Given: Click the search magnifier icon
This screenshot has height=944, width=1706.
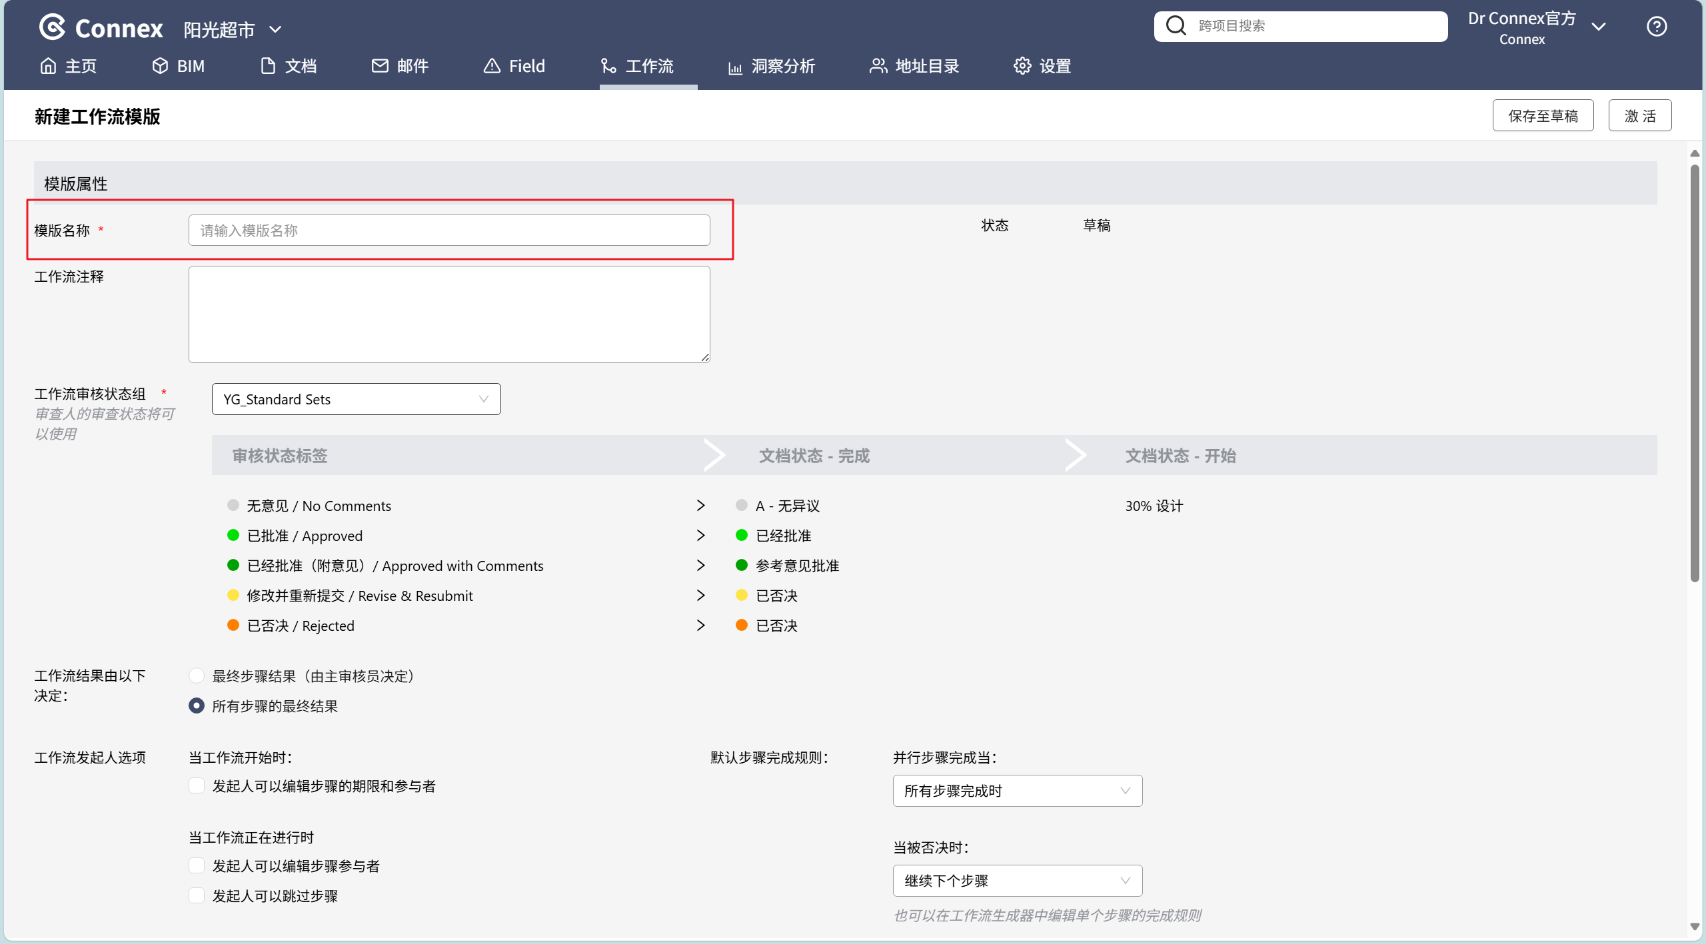Looking at the screenshot, I should pos(1176,26).
